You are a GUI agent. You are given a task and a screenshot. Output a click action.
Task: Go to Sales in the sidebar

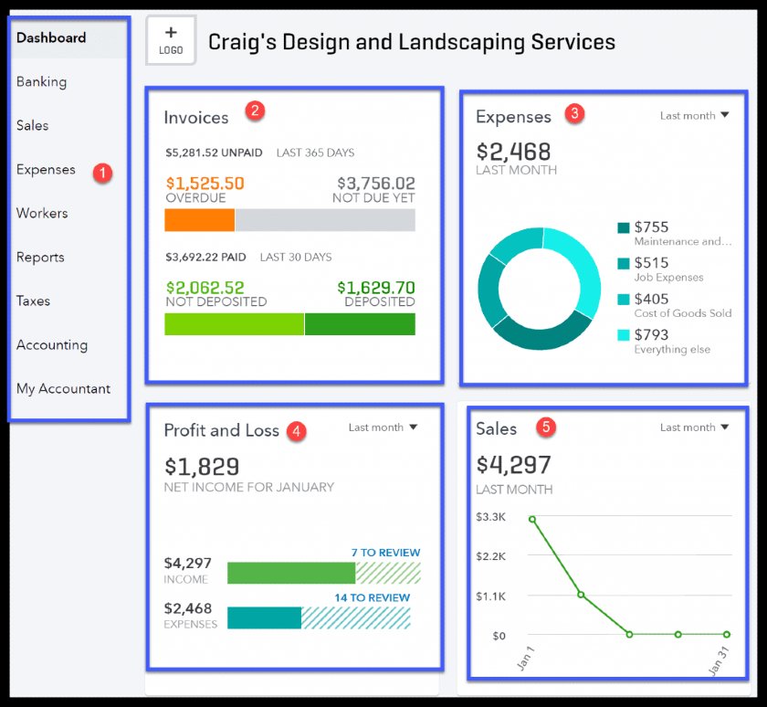(33, 125)
